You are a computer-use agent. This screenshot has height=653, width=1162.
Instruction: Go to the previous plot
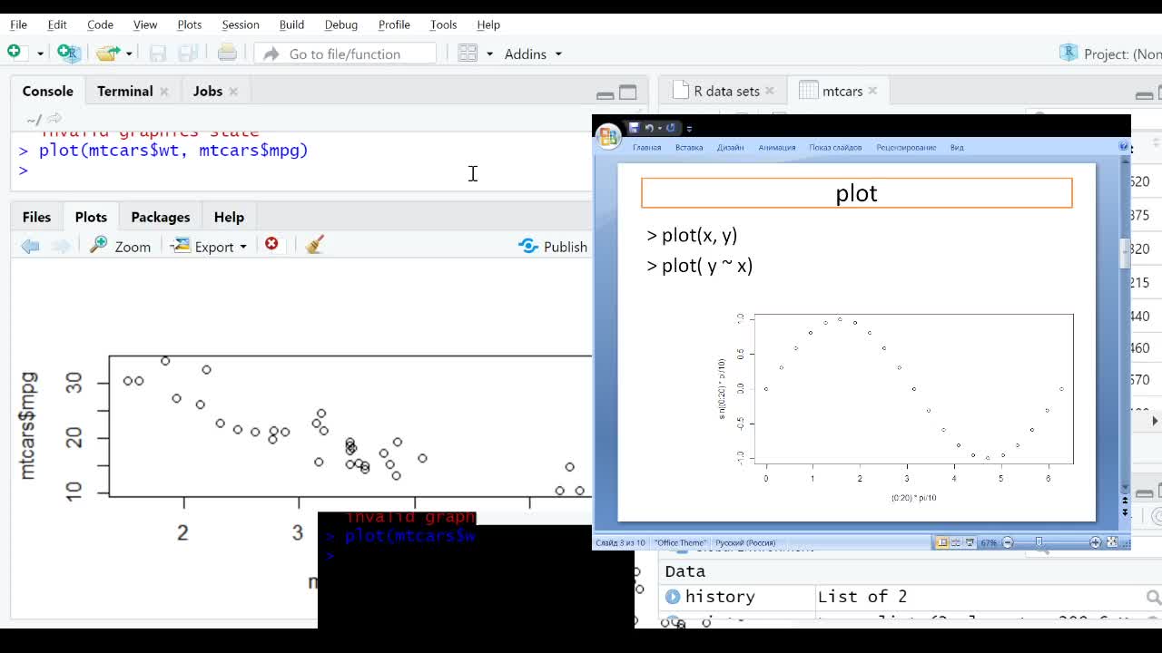[30, 246]
